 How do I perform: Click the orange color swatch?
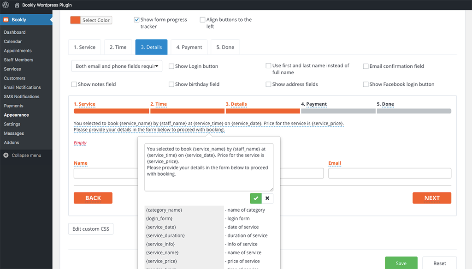(x=75, y=20)
